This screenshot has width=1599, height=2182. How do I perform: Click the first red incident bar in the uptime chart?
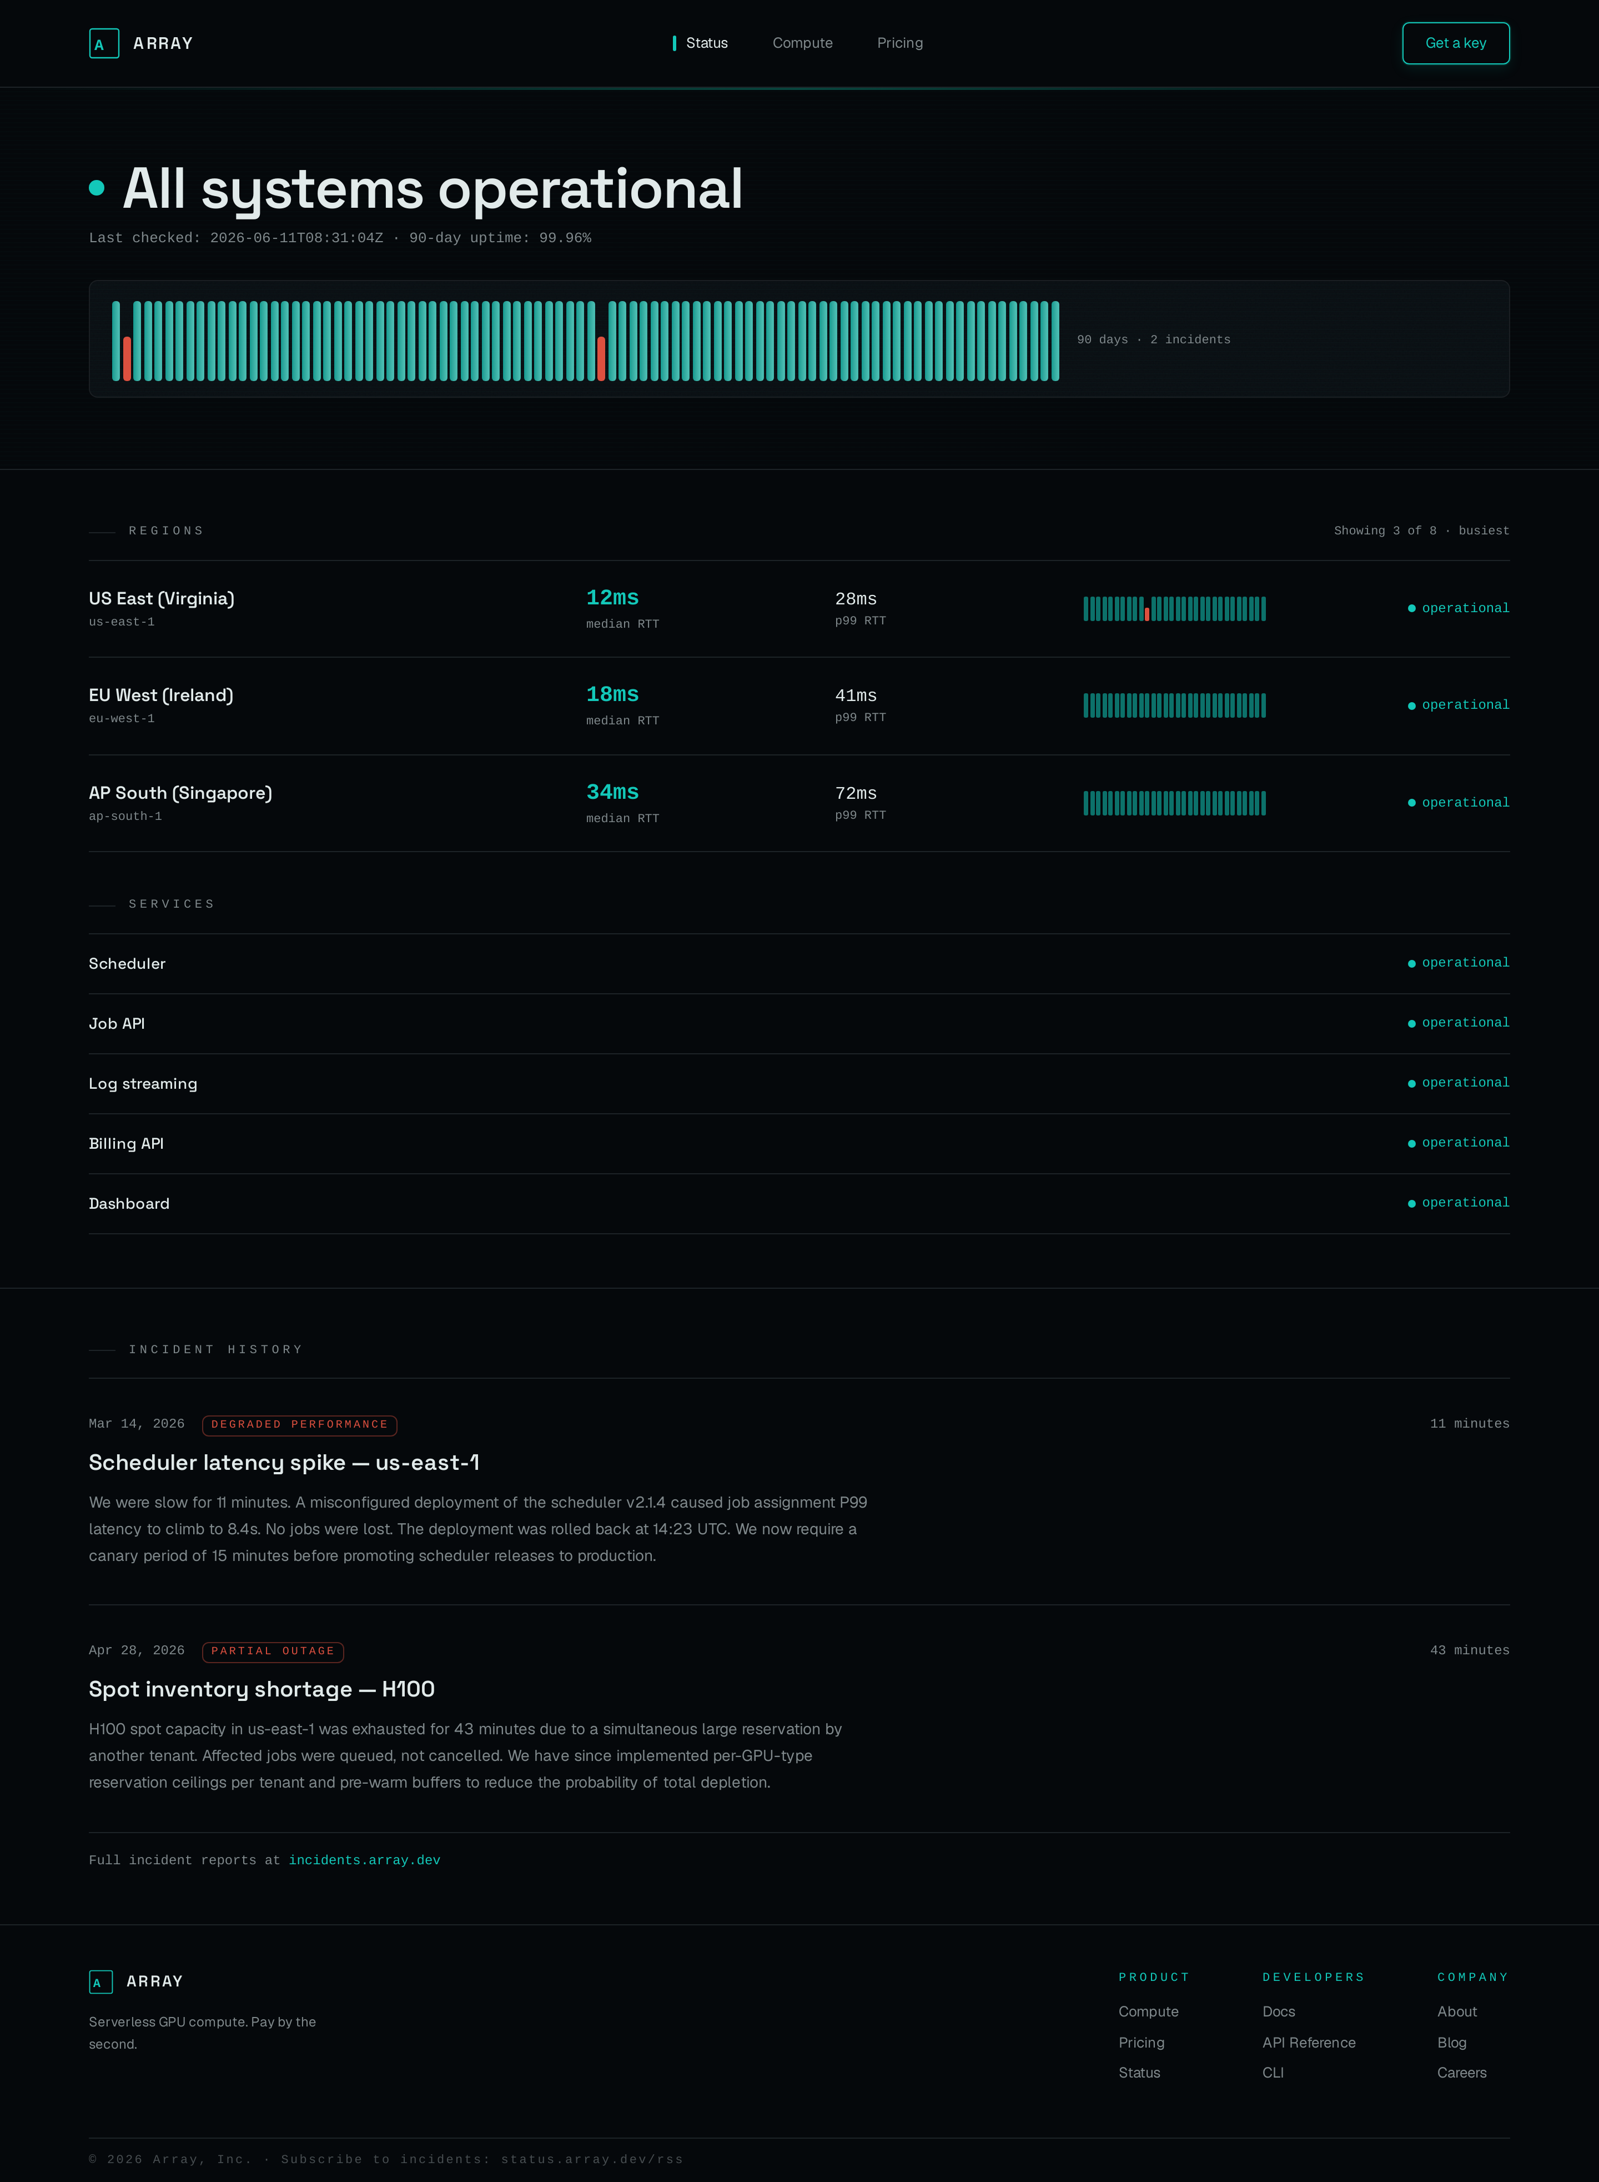pos(127,358)
